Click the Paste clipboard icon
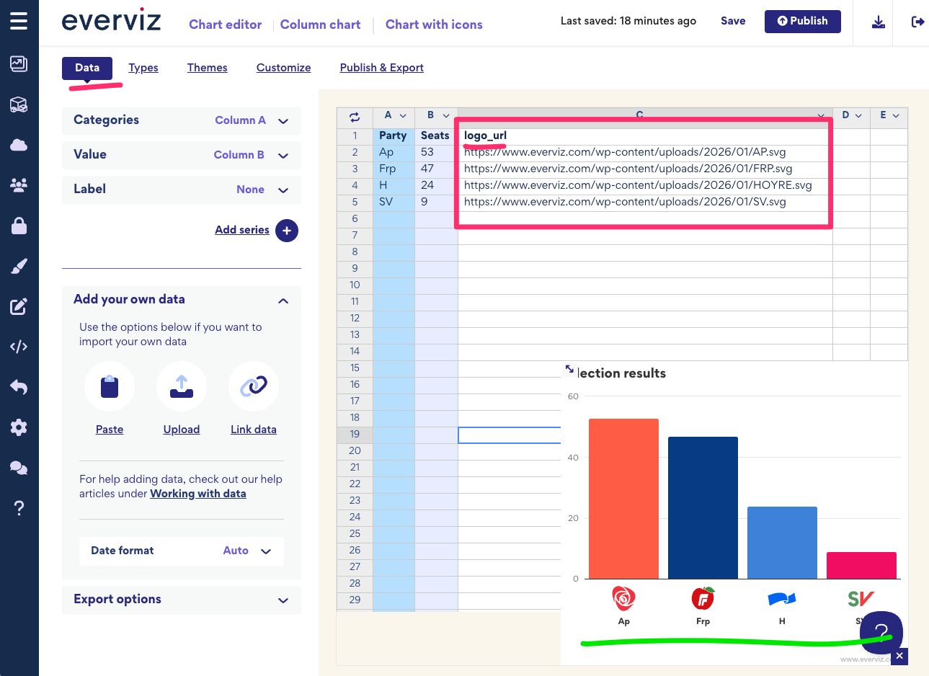929x676 pixels. (x=110, y=387)
